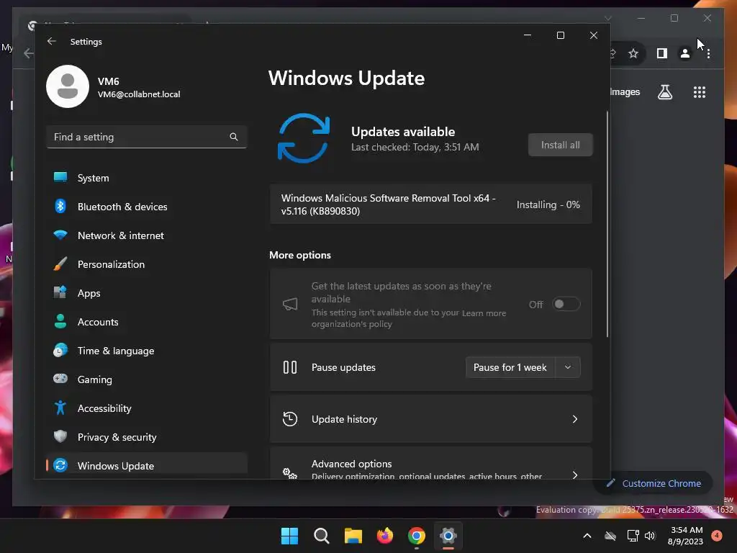Click the network icon in system tray
The width and height of the screenshot is (737, 553).
tap(633, 536)
